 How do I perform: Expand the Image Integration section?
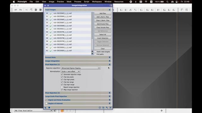pyautogui.click(x=110, y=61)
